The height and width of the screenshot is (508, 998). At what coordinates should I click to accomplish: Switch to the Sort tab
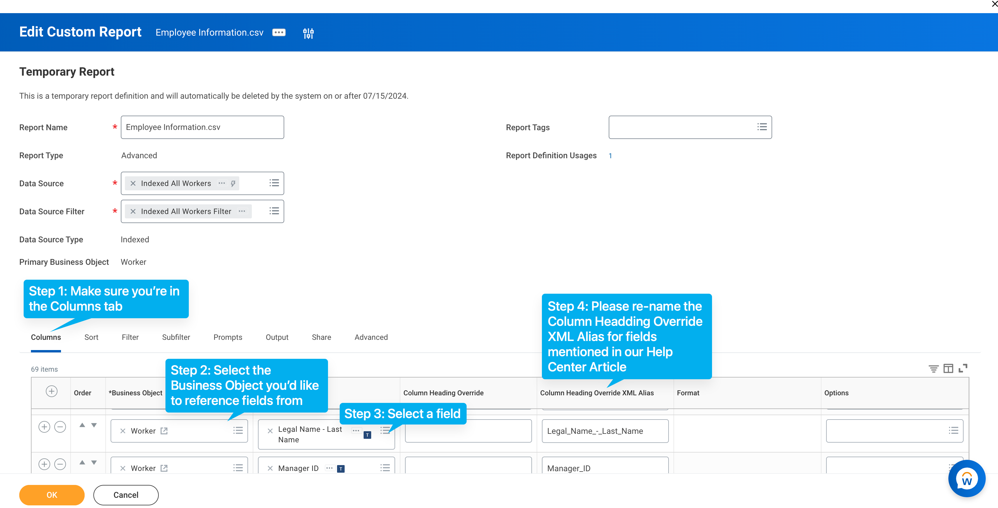91,337
